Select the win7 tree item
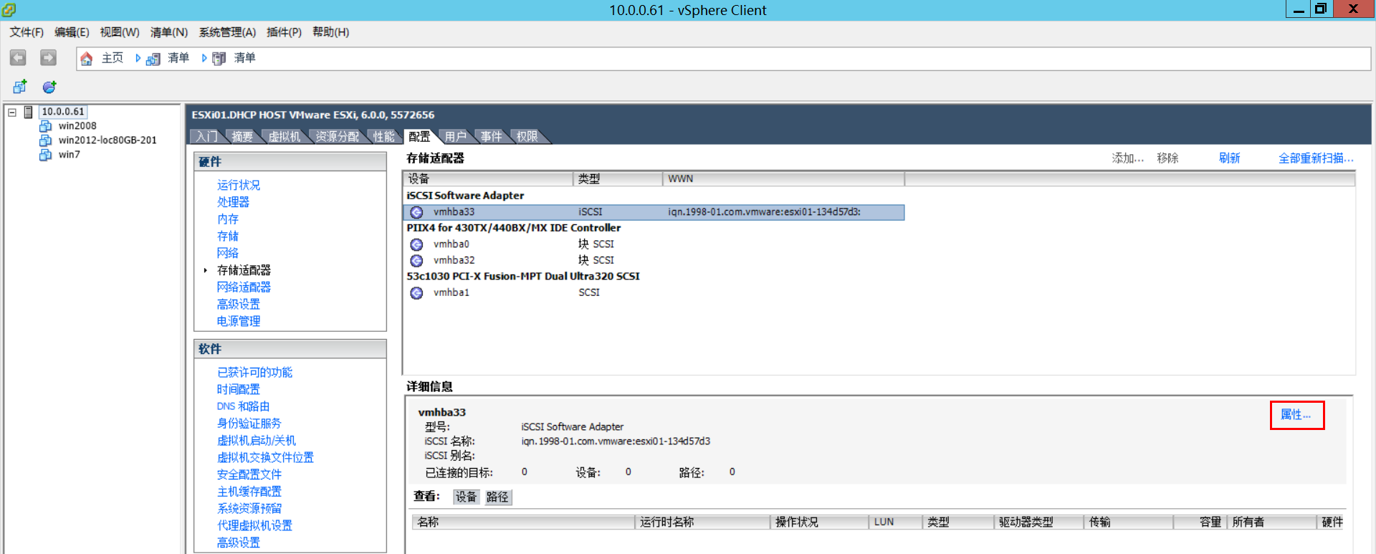 [x=70, y=155]
